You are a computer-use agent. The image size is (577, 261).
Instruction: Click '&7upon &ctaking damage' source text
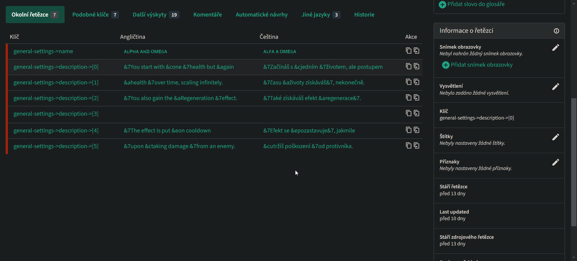[x=179, y=146]
